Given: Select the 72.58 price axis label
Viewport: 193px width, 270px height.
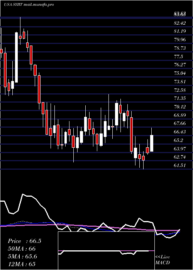Looking at the screenshot, I should pos(180,90).
